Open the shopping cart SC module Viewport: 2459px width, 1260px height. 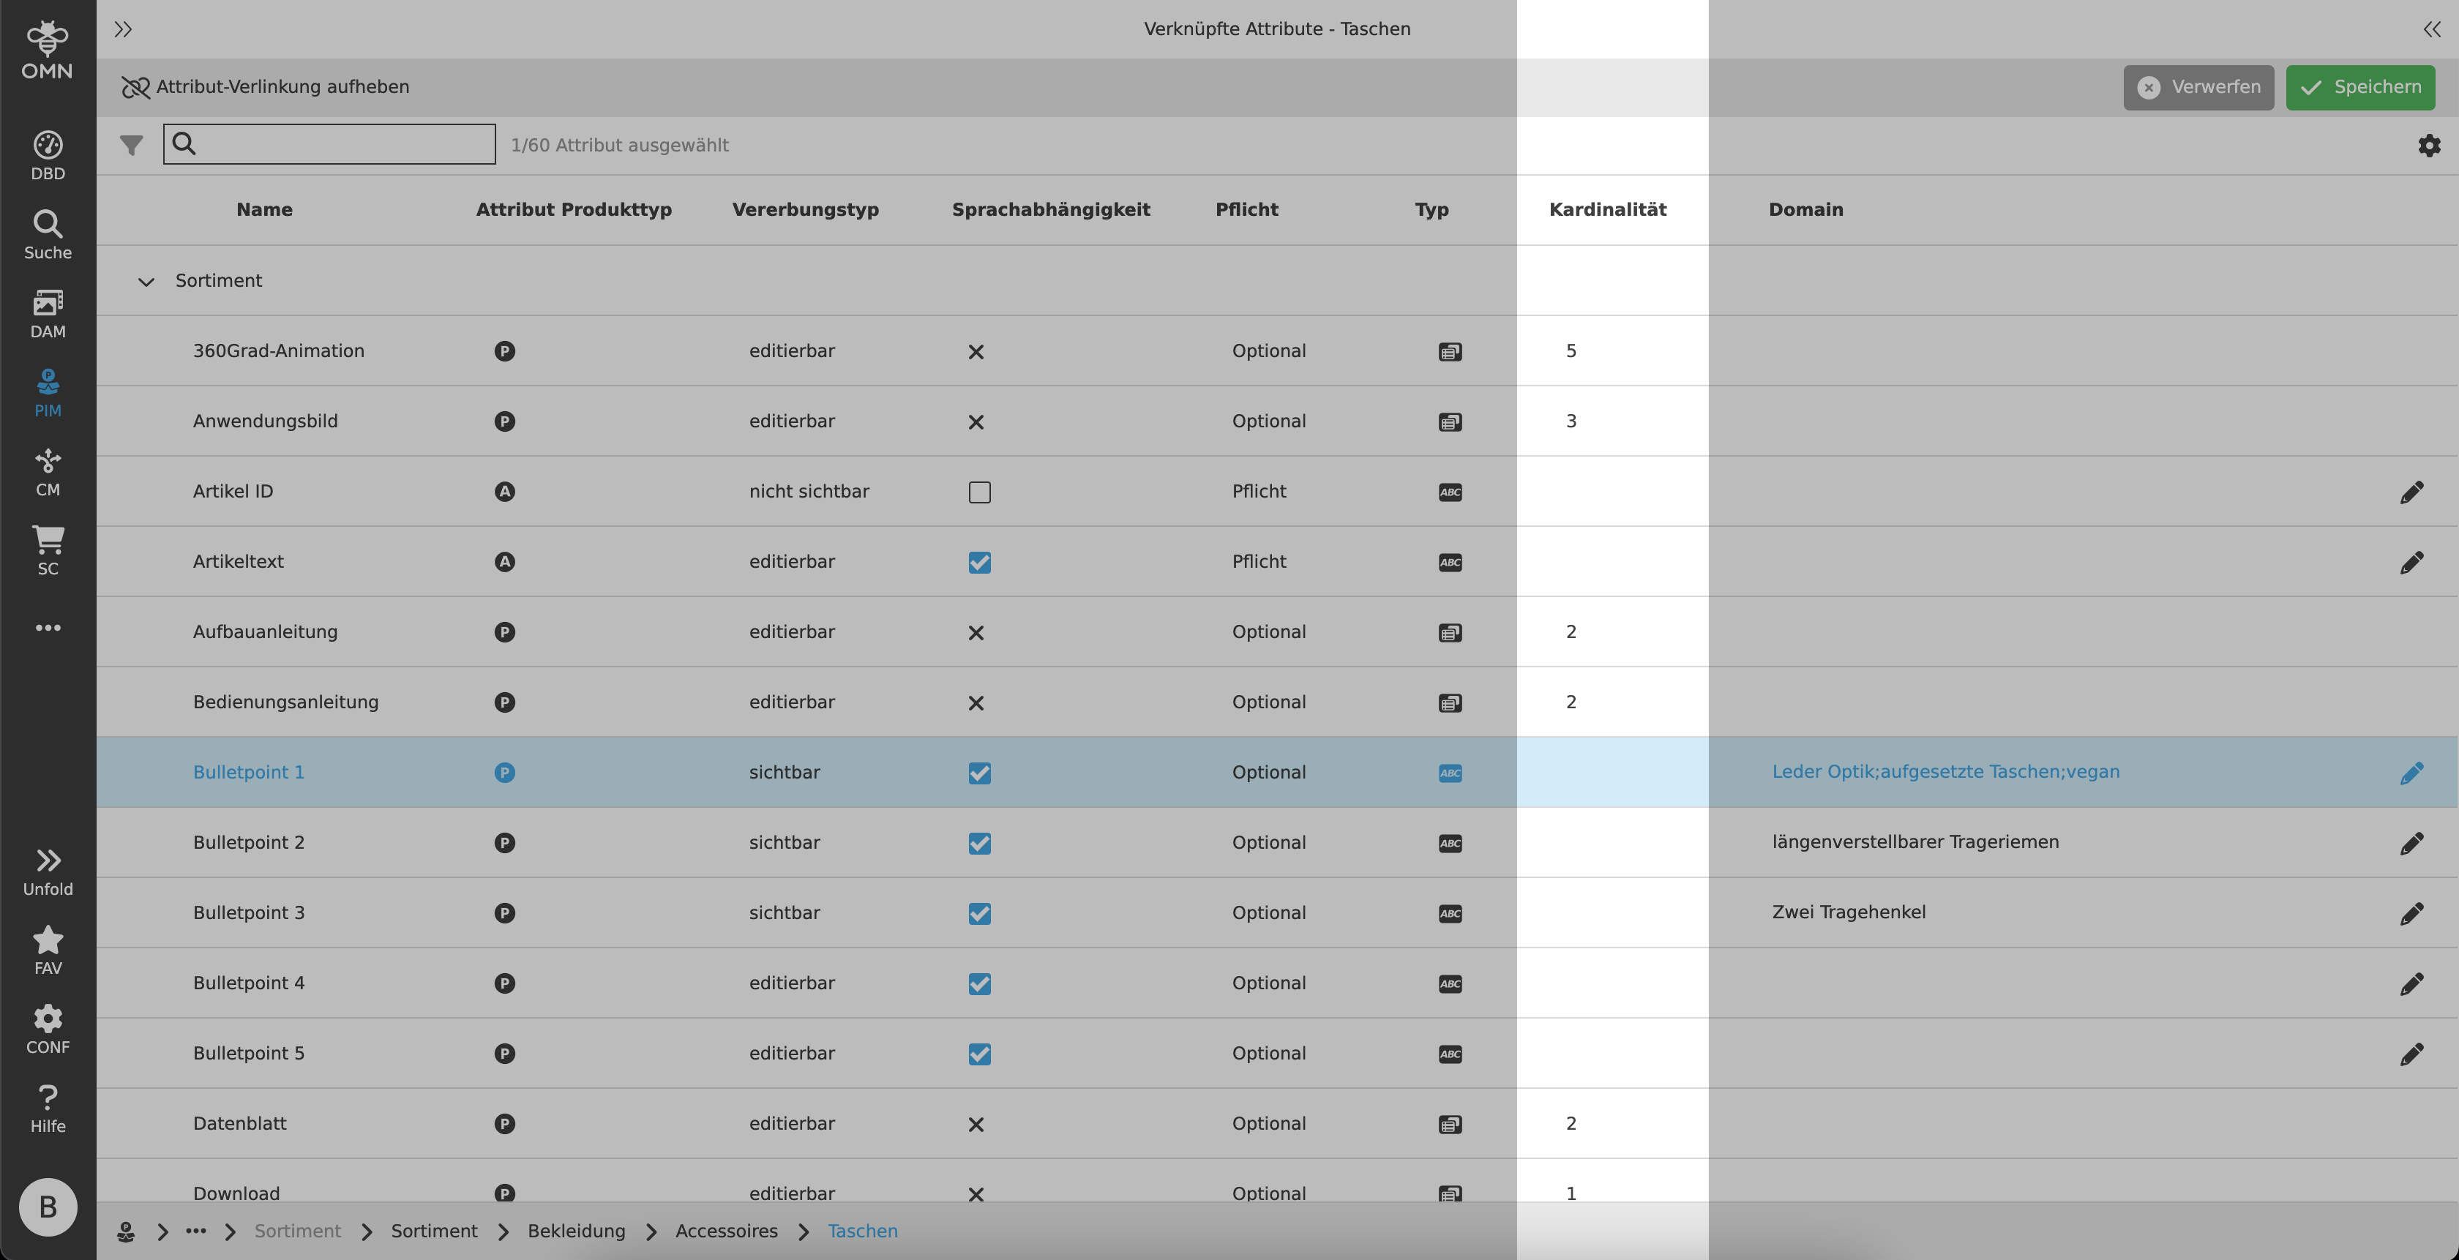[x=48, y=551]
